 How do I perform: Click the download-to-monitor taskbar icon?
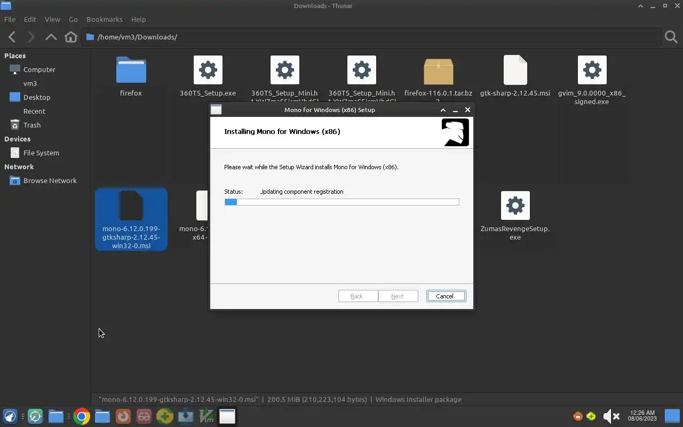point(186,416)
